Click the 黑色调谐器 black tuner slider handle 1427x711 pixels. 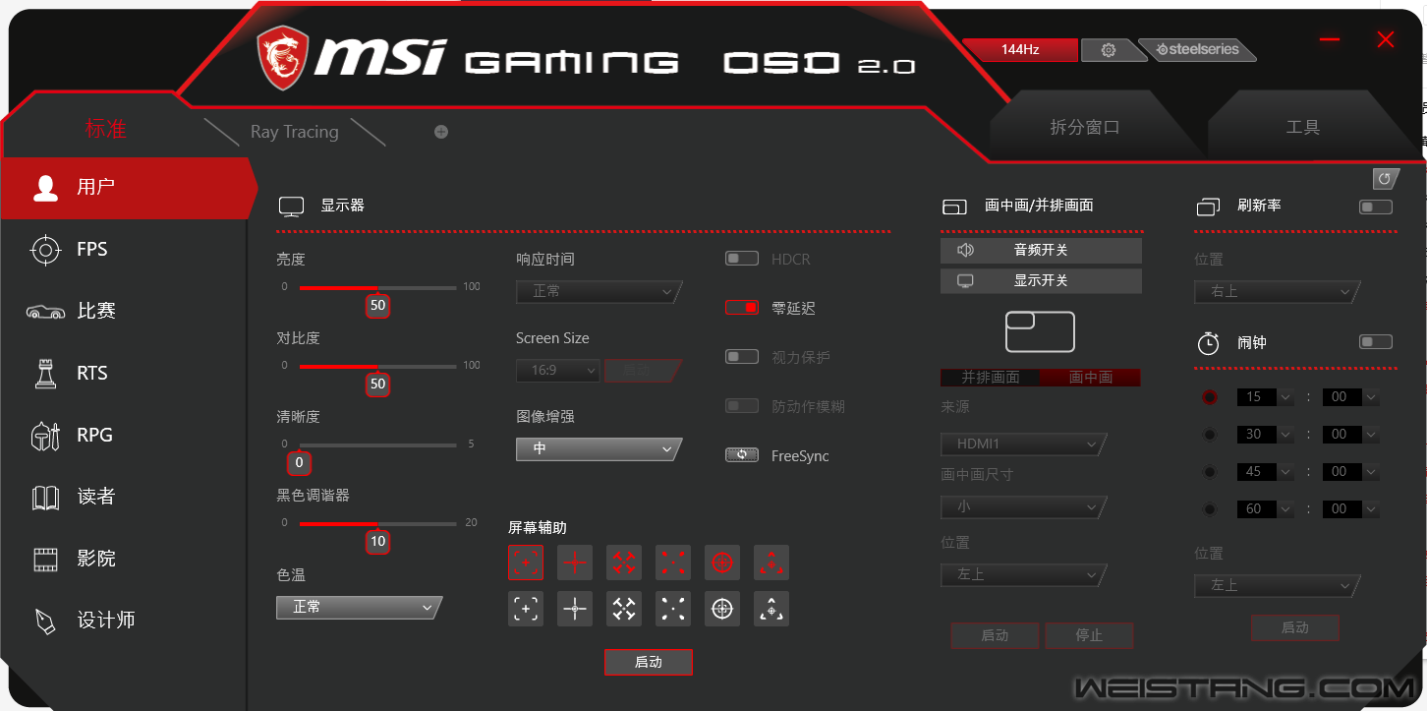pos(378,542)
